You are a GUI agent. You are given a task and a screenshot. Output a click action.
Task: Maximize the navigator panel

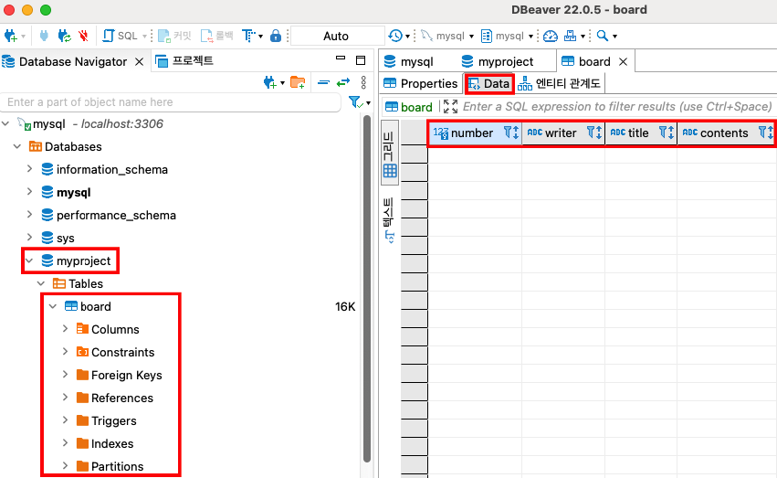pyautogui.click(x=361, y=60)
